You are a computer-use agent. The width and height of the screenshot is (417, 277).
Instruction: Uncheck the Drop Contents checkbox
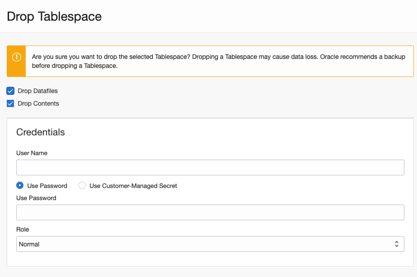[10, 103]
